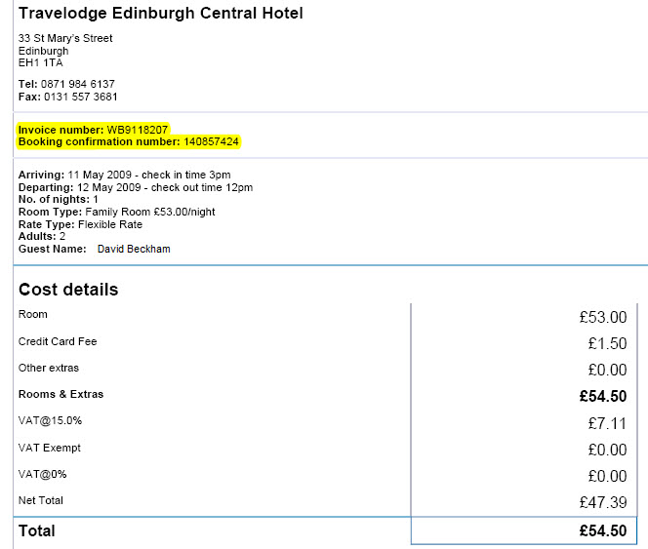Screen dimensions: 648x549
Task: Click the Cost details heading
Action: click(68, 290)
